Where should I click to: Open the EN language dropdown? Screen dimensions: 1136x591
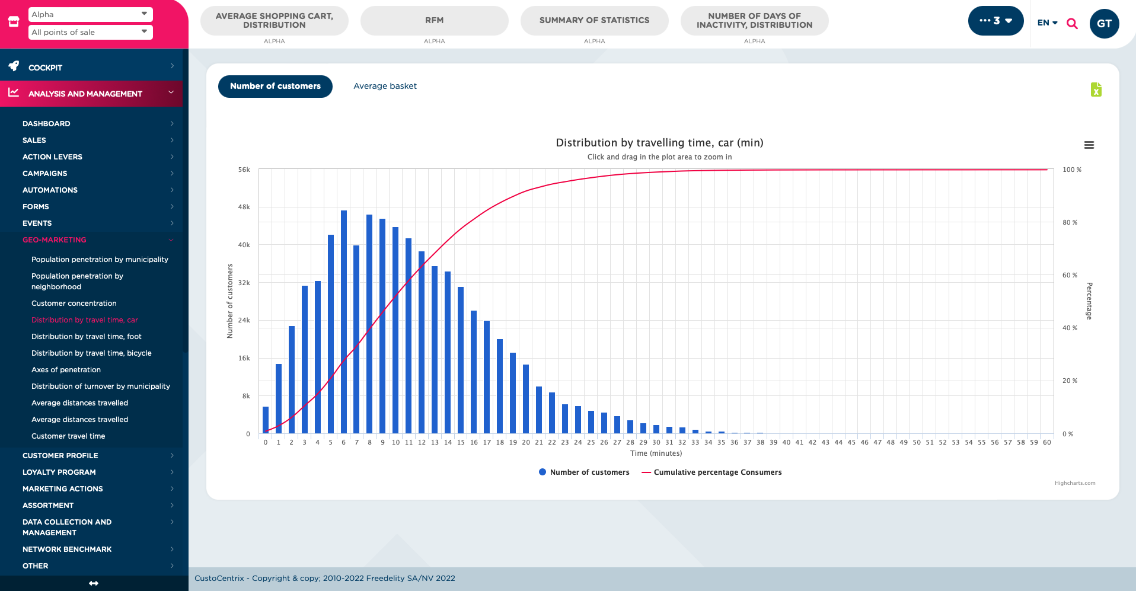click(1047, 23)
